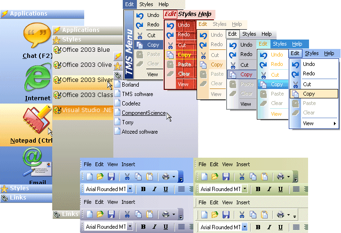Toggle Underline in the blue toolbar
Screen dimensions: 341x233
pos(166,189)
